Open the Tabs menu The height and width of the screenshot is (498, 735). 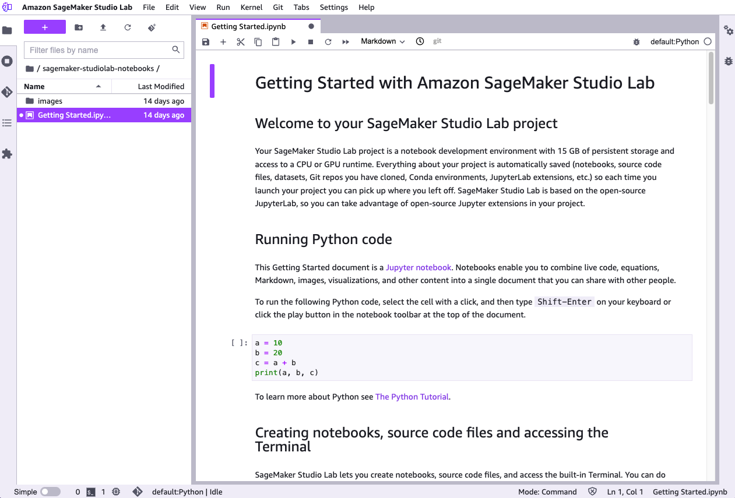(301, 8)
